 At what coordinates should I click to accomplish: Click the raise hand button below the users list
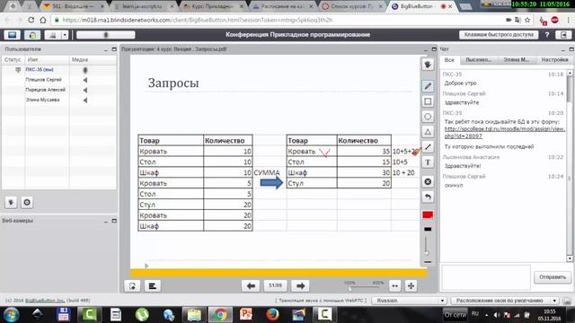point(11,202)
